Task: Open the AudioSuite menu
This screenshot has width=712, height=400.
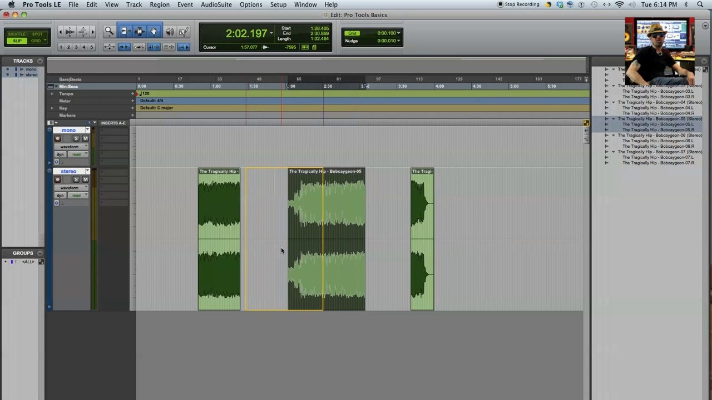Action: coord(216,4)
